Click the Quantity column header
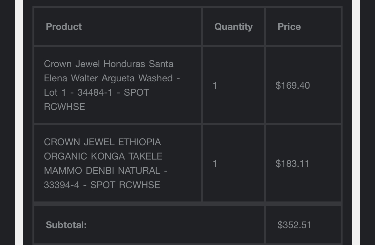Screen dimensions: 375x245 point(233,26)
